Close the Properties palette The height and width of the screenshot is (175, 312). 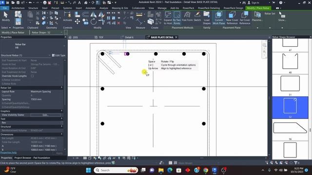point(65,37)
